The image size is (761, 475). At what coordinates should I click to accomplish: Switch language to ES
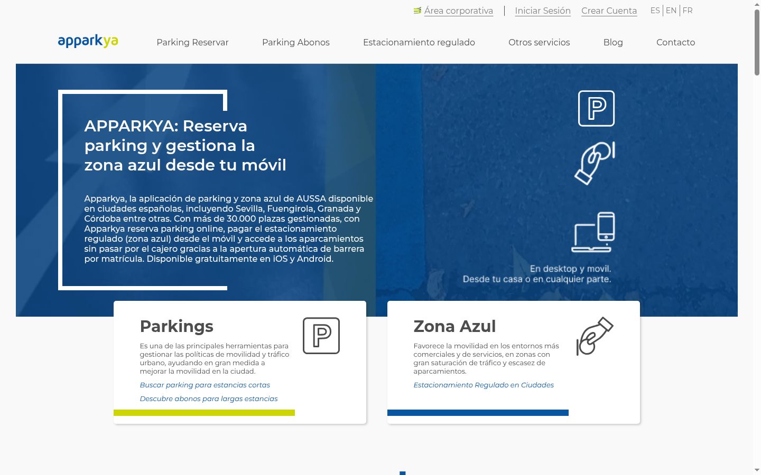pyautogui.click(x=655, y=11)
